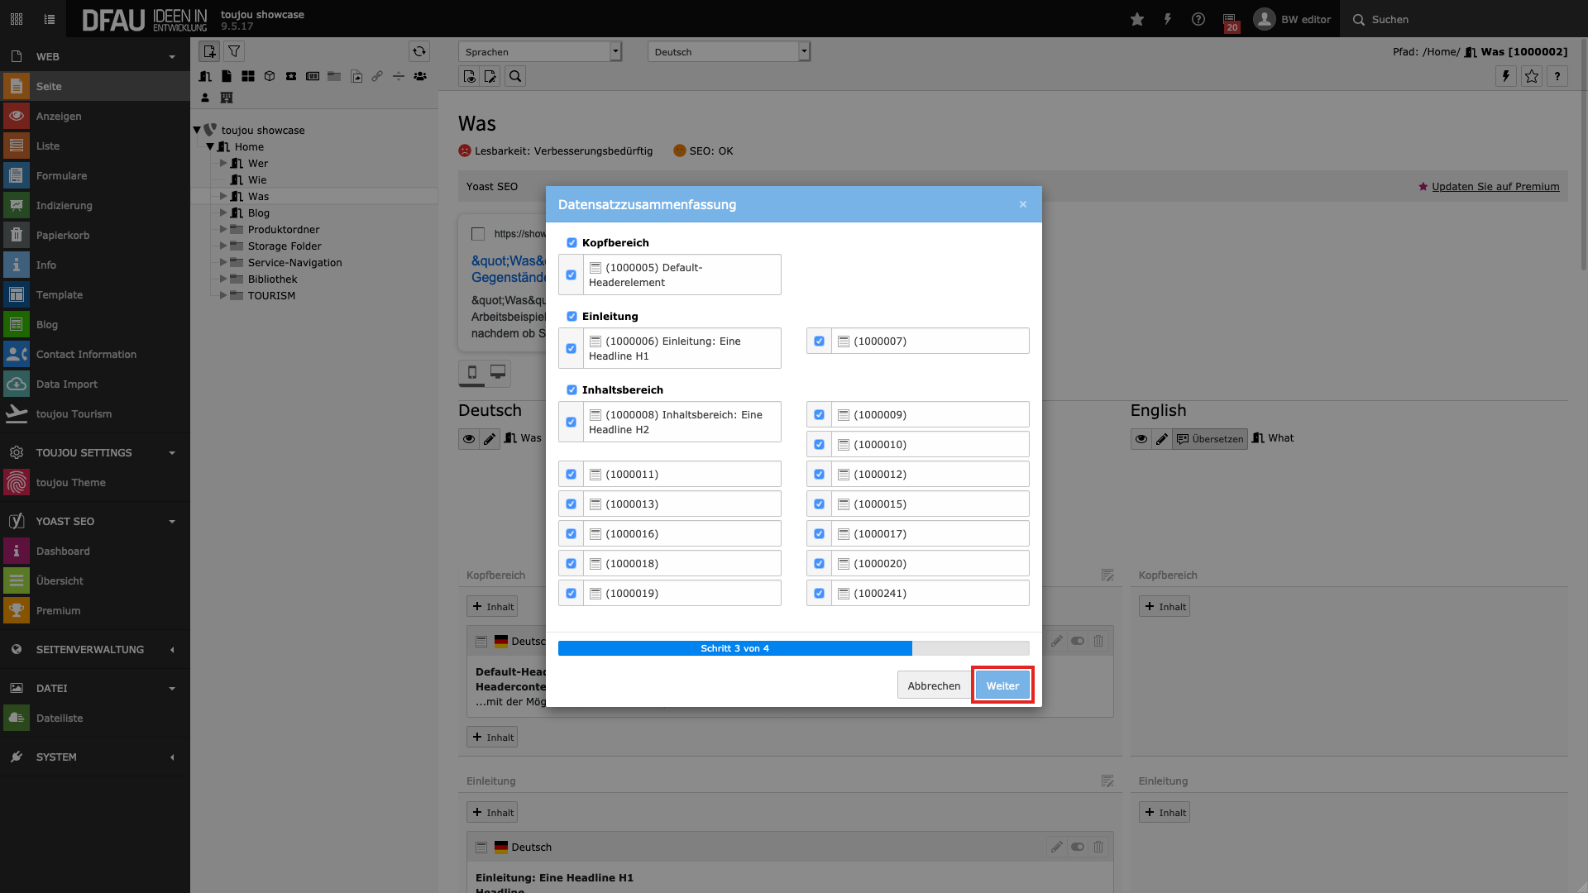Open the application launcher grid icon
This screenshot has height=893, width=1588.
coord(17,19)
